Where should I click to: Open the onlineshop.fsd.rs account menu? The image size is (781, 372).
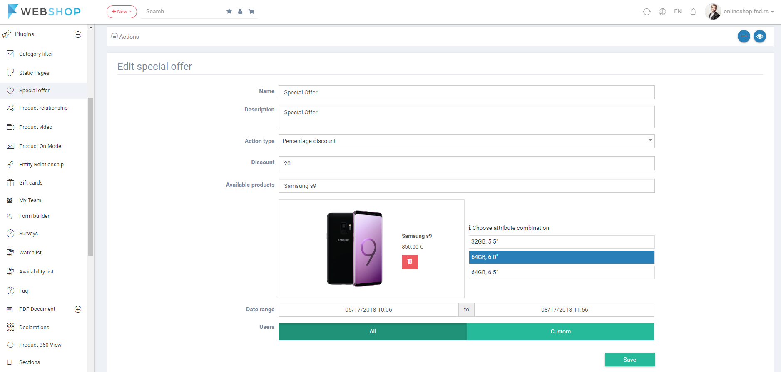(x=749, y=11)
